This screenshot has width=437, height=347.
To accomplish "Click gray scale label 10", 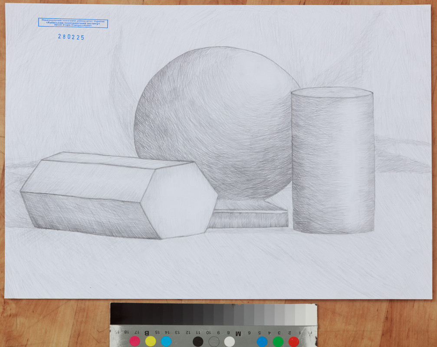I will point(208,333).
